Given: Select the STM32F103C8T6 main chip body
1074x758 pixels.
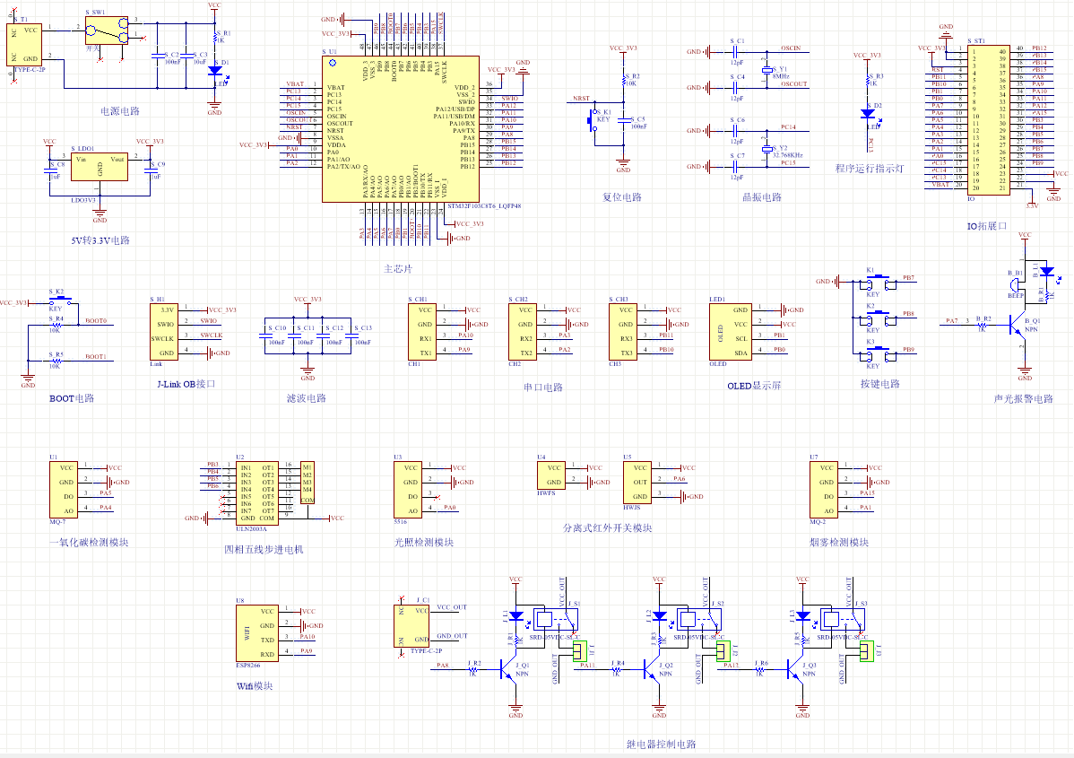Looking at the screenshot, I should pyautogui.click(x=401, y=129).
